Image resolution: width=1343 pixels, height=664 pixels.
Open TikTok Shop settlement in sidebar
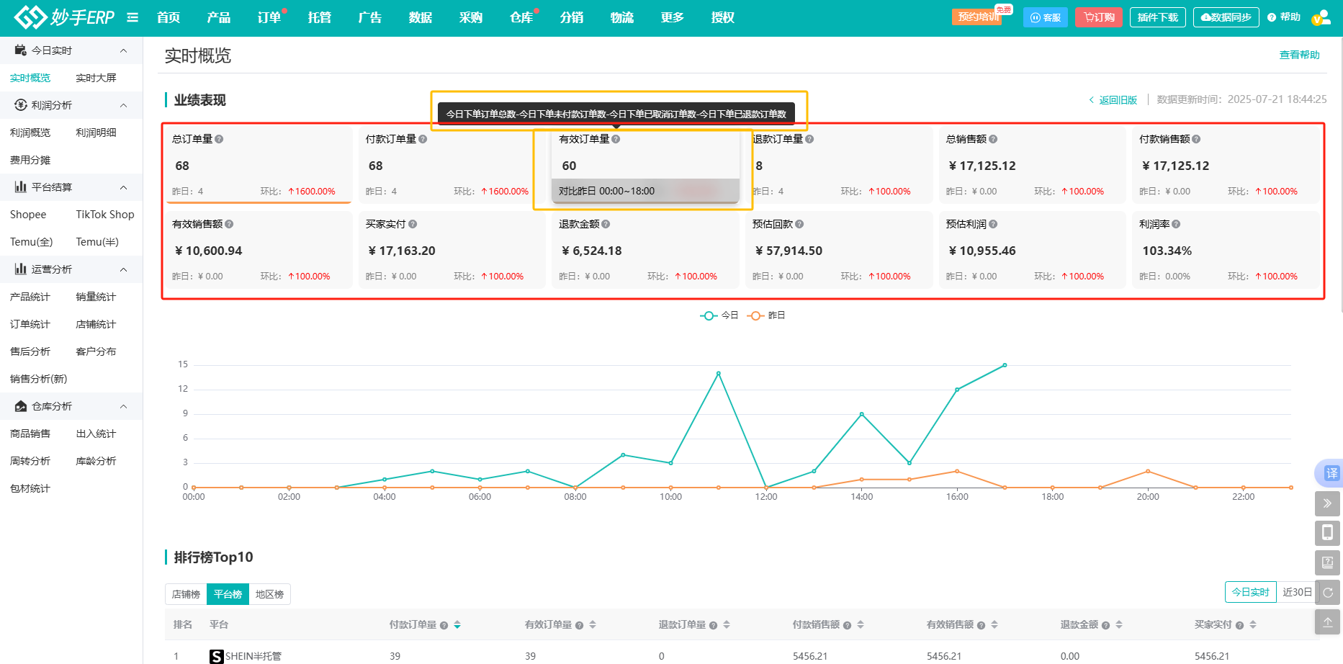point(105,215)
